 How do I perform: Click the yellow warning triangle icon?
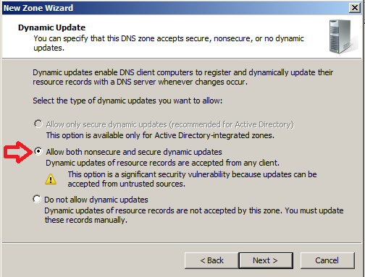coord(51,179)
